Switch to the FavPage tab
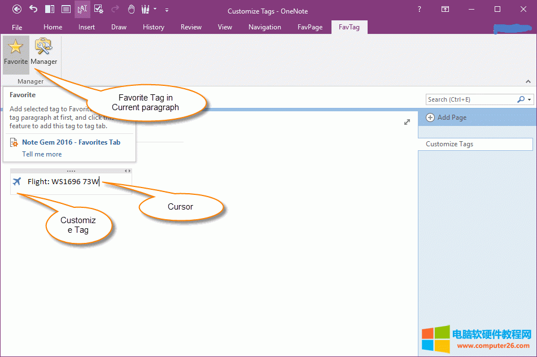The image size is (537, 357). coord(311,27)
